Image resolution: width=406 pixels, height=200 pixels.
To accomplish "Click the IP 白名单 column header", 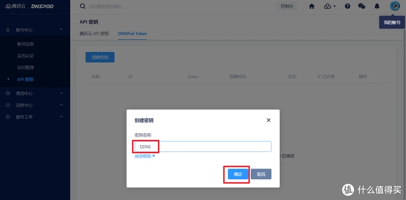I will point(326,77).
